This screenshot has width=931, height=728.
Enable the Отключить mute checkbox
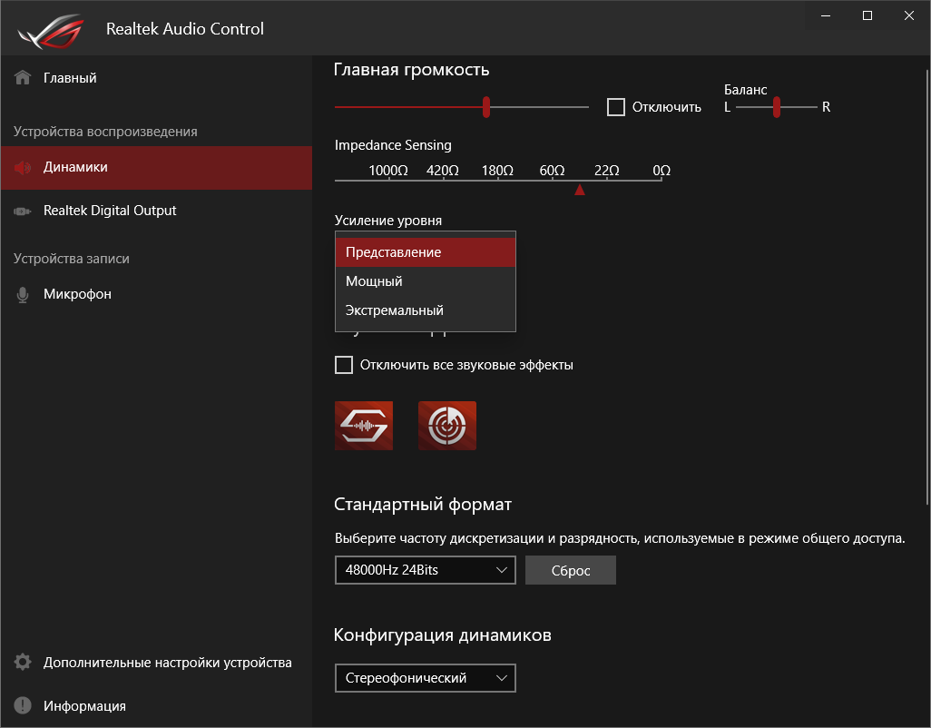(616, 107)
